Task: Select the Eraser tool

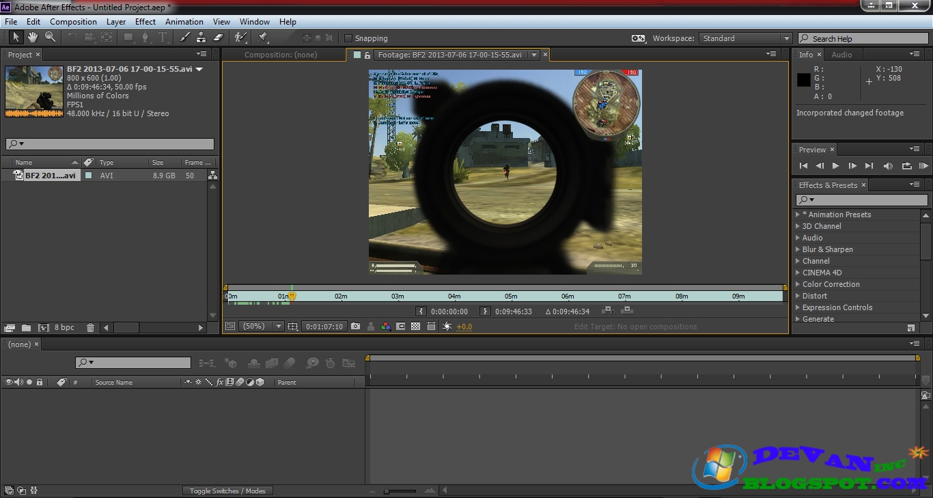Action: (x=219, y=38)
